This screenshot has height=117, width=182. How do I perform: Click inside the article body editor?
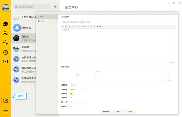(118, 46)
